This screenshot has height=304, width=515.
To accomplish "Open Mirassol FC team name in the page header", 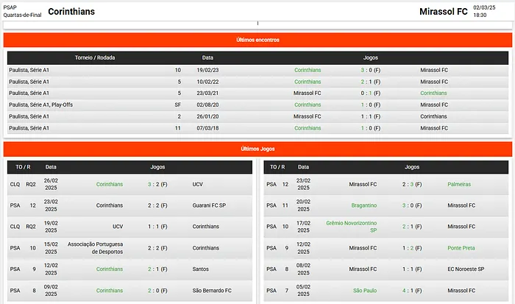I will click(x=443, y=12).
